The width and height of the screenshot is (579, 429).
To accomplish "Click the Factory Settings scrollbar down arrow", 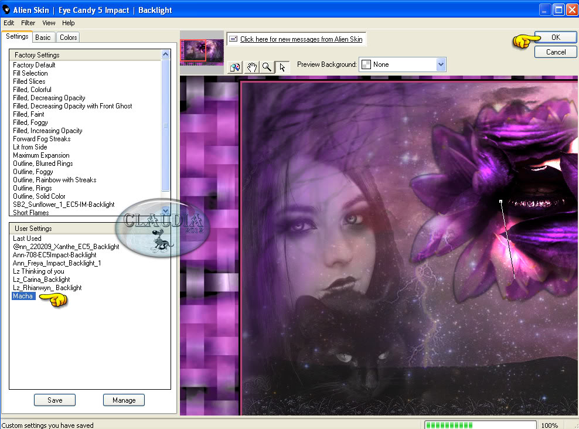I will click(165, 211).
